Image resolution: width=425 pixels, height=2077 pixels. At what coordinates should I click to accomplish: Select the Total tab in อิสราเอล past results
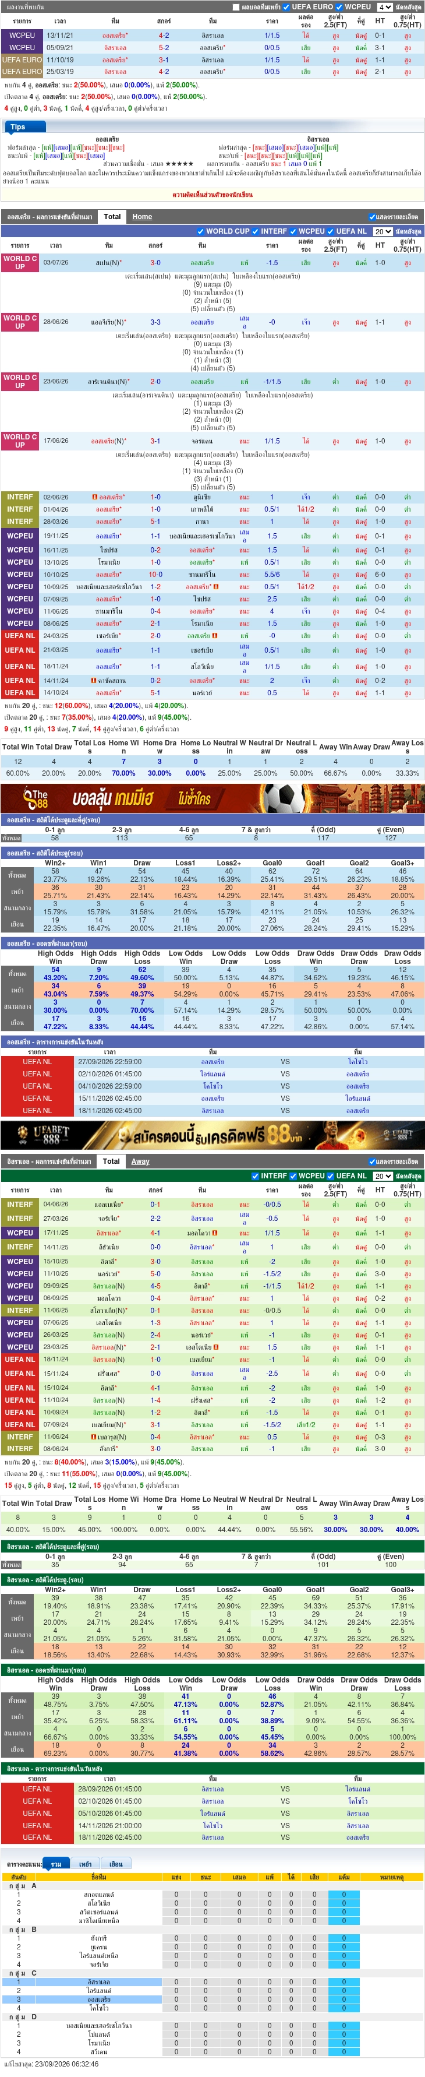(112, 1161)
